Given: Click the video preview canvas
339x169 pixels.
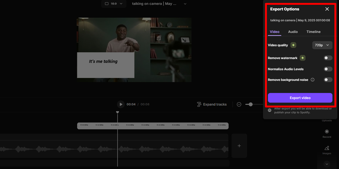Looking at the screenshot, I should pos(134,50).
